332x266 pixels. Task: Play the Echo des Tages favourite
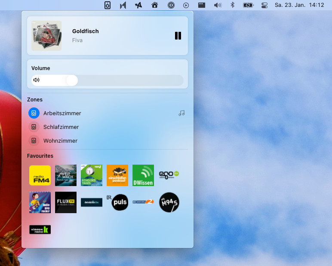92,175
